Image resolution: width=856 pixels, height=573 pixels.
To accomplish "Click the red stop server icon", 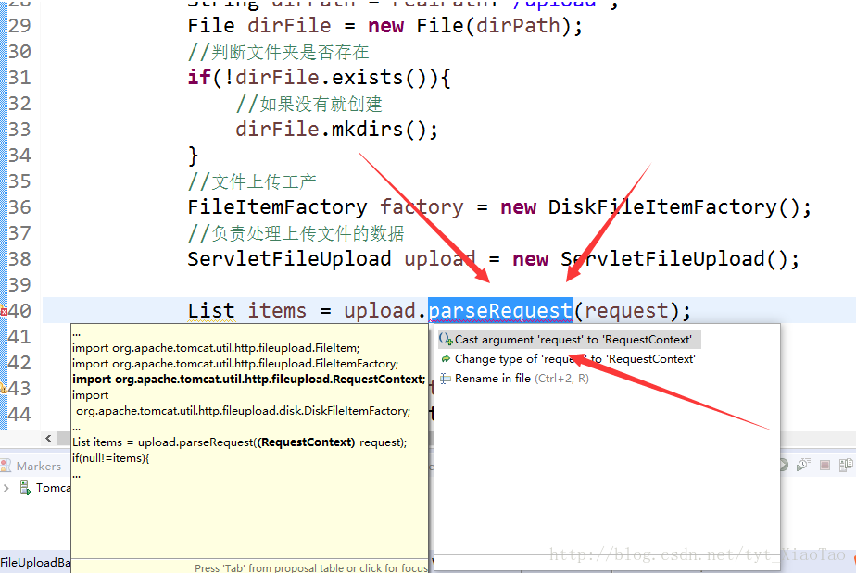I will pyautogui.click(x=825, y=465).
